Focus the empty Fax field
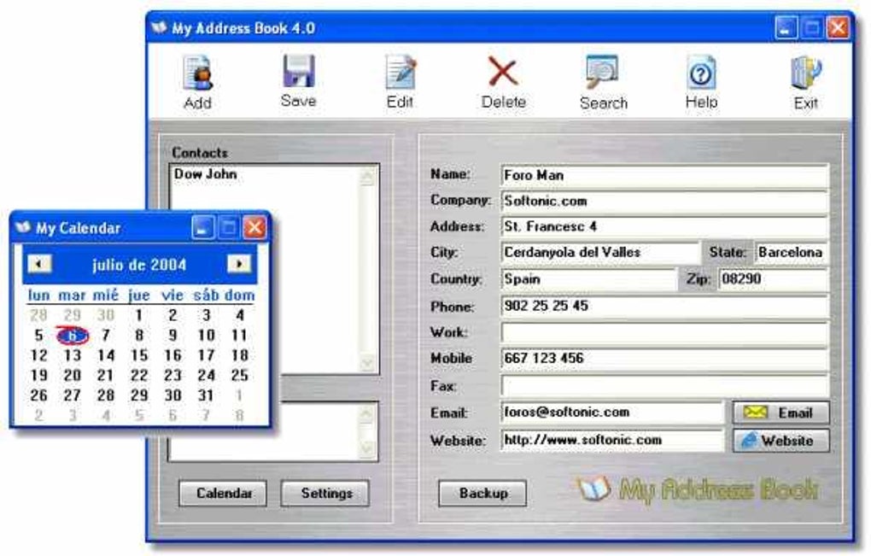Screen dimensions: 871x556 [664, 385]
